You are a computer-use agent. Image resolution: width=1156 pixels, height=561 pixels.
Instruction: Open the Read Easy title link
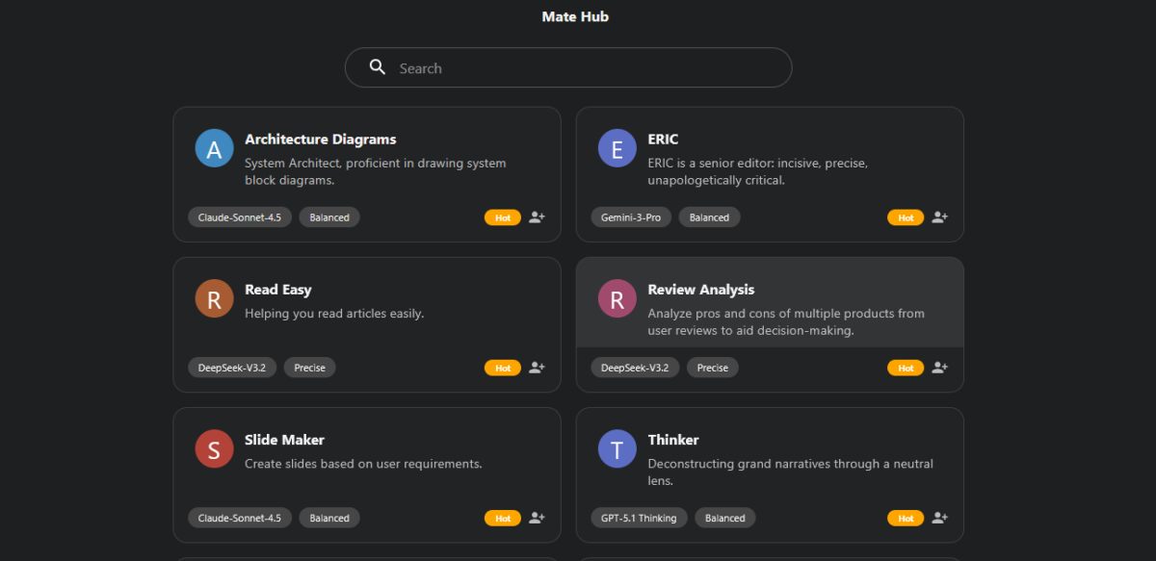click(277, 290)
